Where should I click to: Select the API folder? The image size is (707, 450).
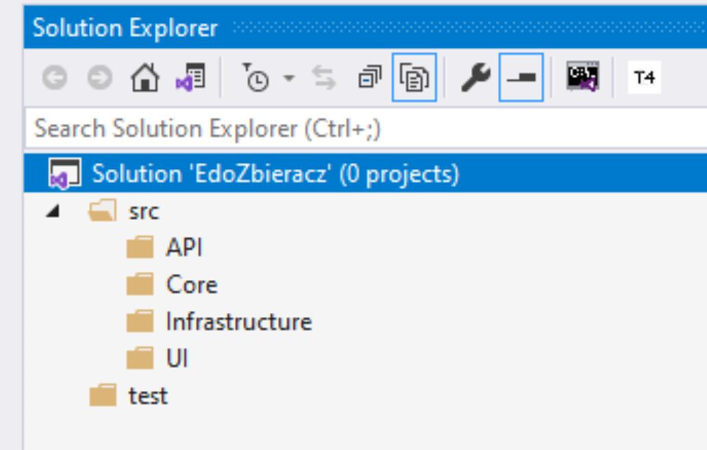click(x=184, y=247)
